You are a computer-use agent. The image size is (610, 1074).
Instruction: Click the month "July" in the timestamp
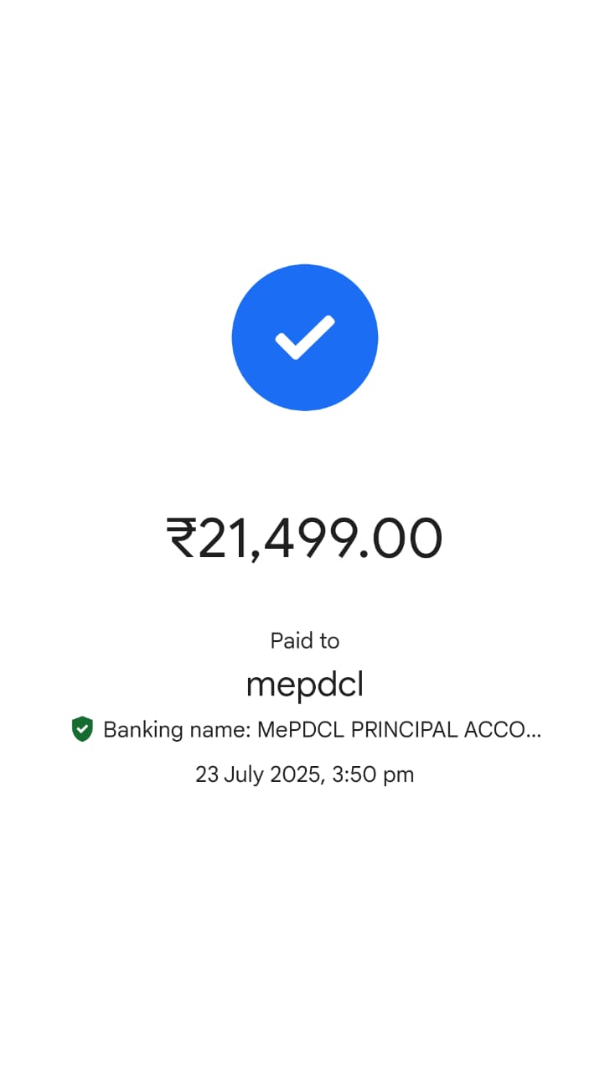point(244,774)
